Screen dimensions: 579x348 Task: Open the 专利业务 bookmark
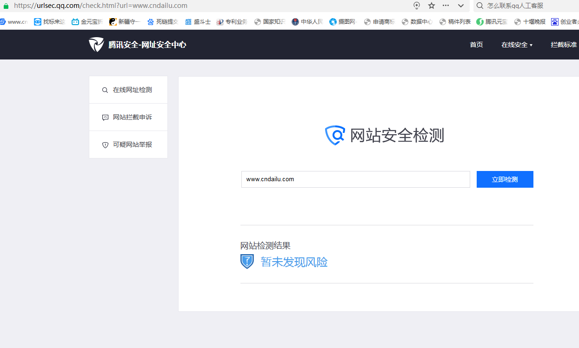[232, 21]
